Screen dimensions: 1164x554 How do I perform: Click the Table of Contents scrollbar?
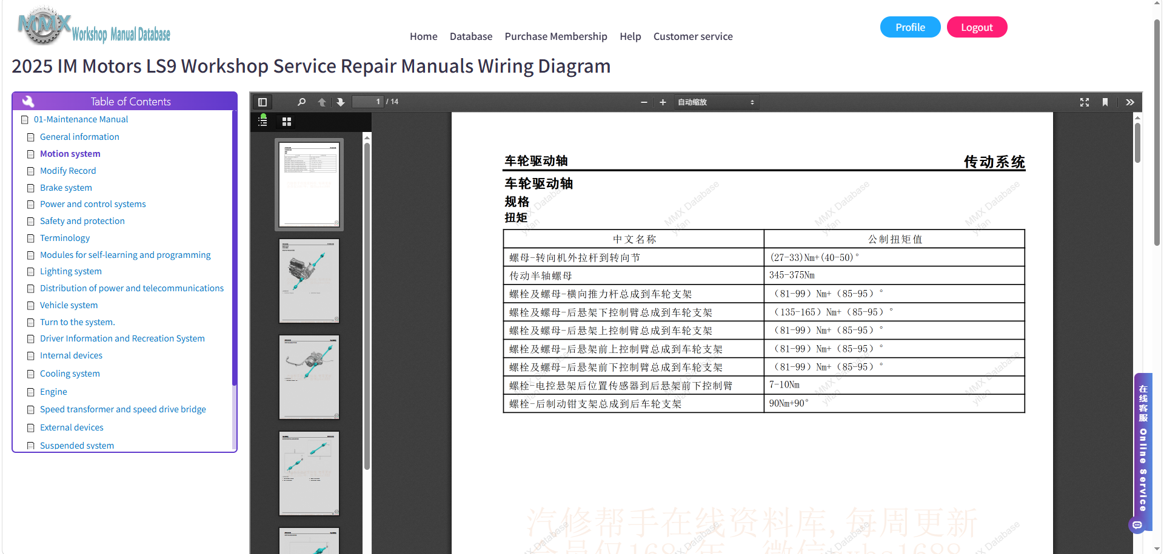234,248
